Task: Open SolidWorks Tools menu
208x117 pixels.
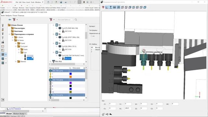Action: pos(32,2)
